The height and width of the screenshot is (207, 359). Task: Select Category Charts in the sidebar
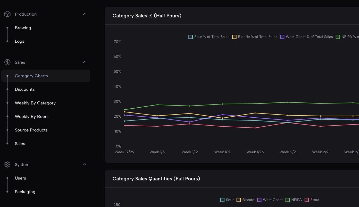31,76
